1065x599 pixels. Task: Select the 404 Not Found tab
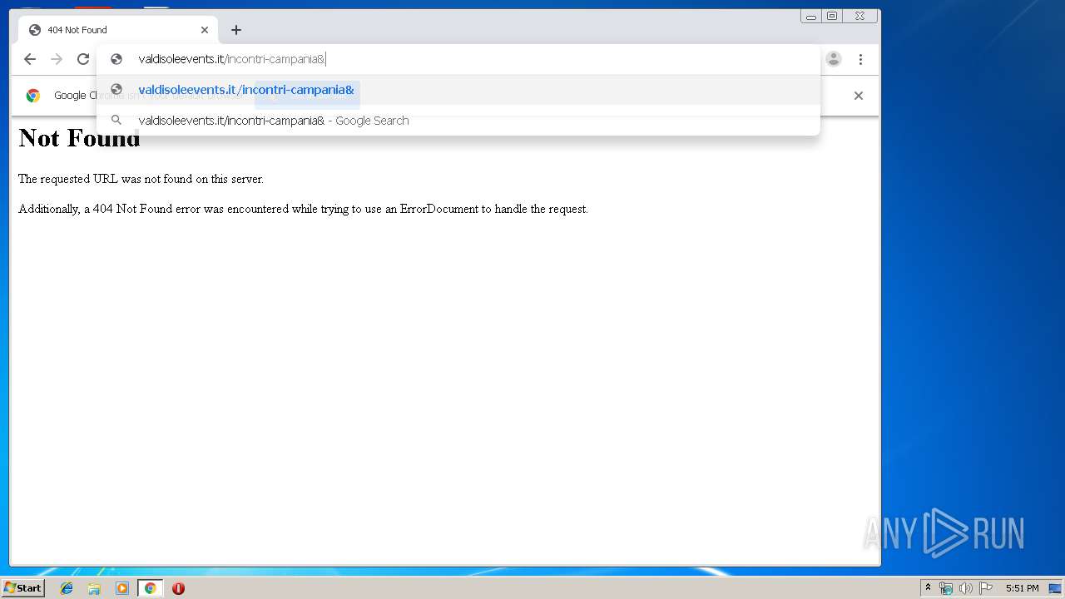tap(118, 30)
